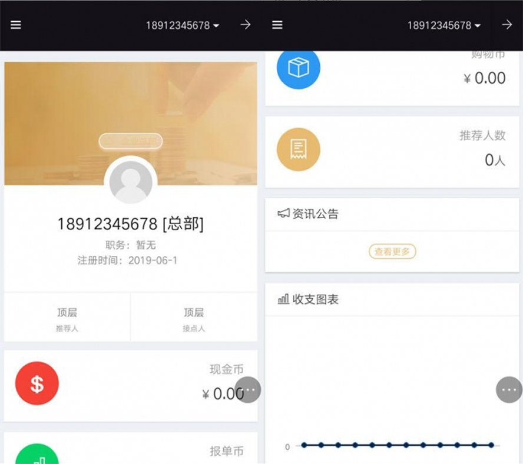Click bar chart icon beside 收支图表
Image resolution: width=523 pixels, height=464 pixels.
point(283,299)
